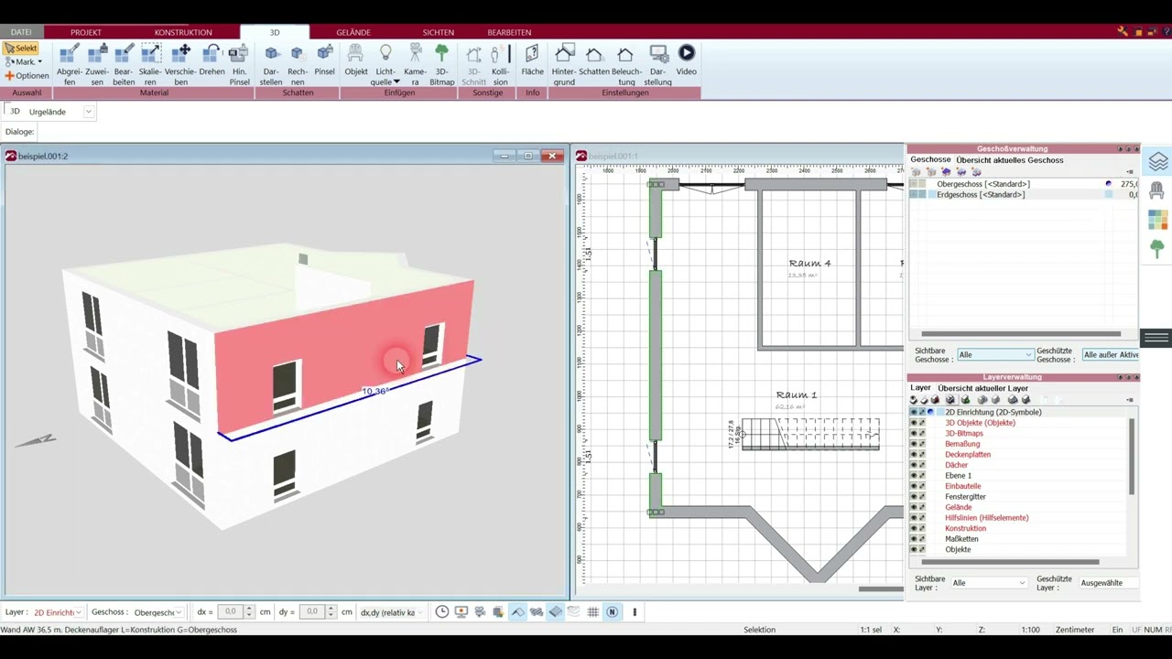
Task: Expand the Urgelände dropdown
Action: (89, 112)
